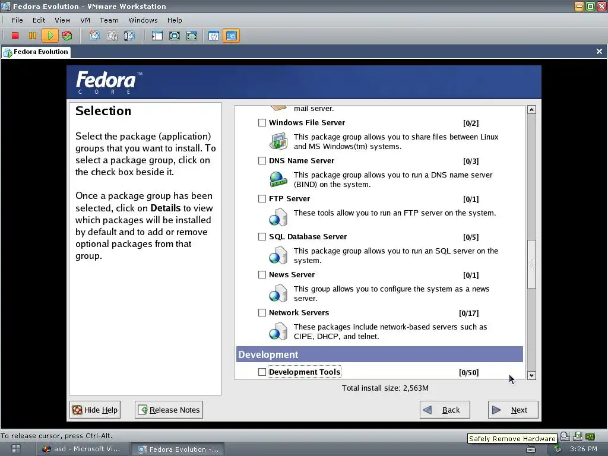Click the greyed Revert to Snapshot icon
The width and height of the screenshot is (608, 456).
point(112,36)
